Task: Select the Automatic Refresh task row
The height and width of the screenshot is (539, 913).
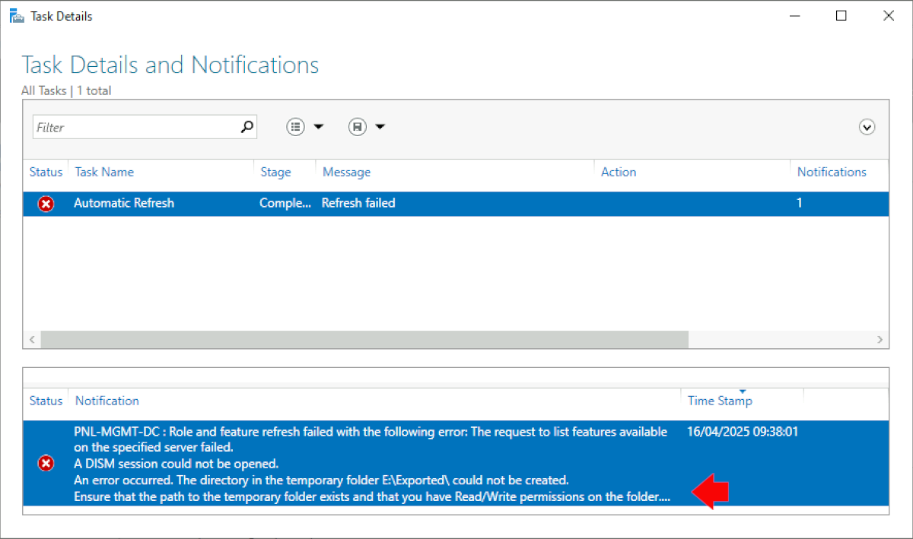Action: [x=456, y=203]
